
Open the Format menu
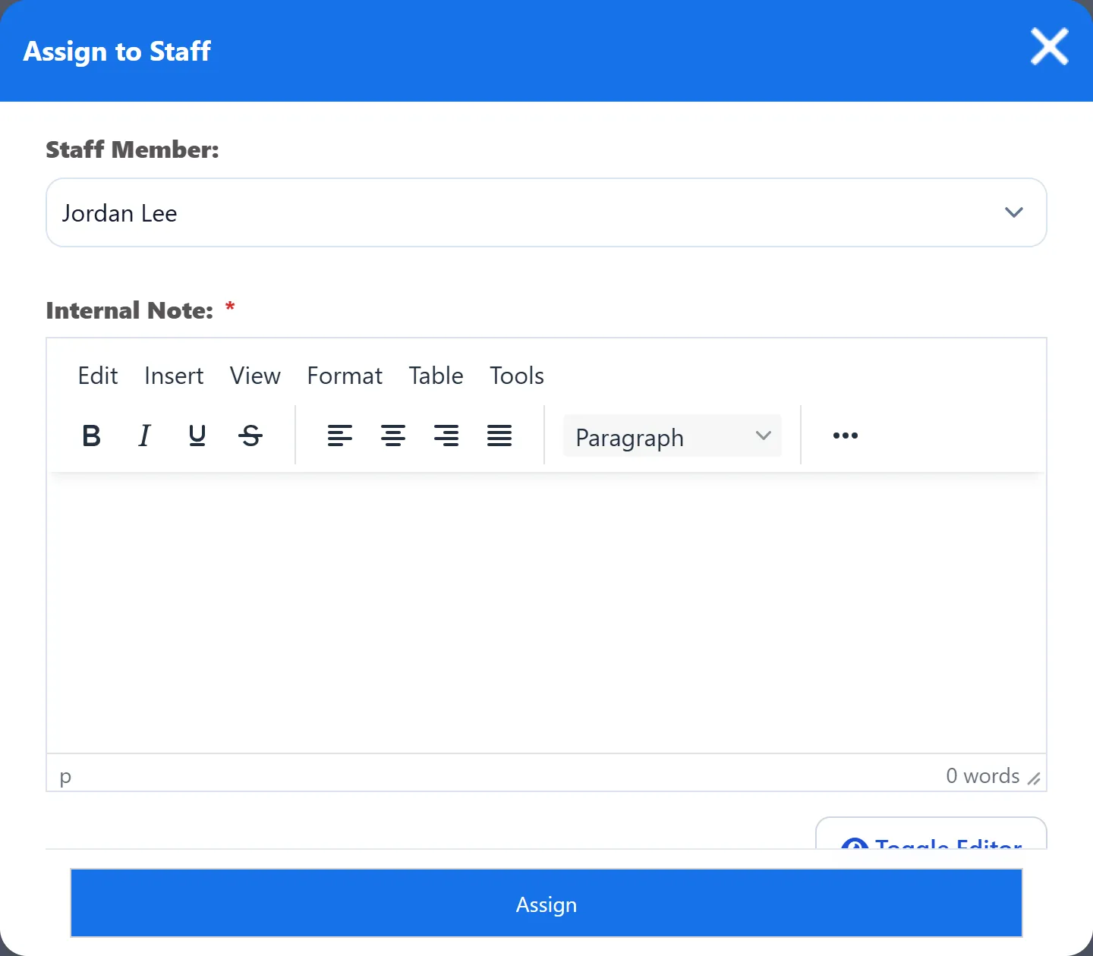345,376
